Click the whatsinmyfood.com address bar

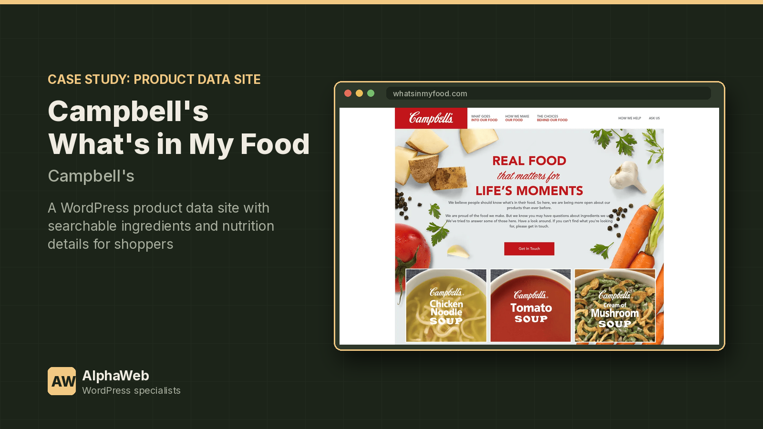pyautogui.click(x=548, y=93)
